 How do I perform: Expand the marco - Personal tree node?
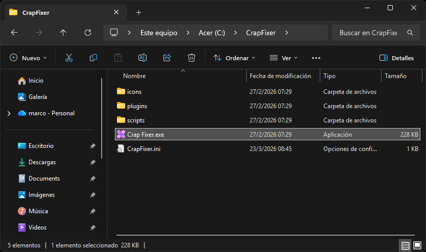pos(9,113)
